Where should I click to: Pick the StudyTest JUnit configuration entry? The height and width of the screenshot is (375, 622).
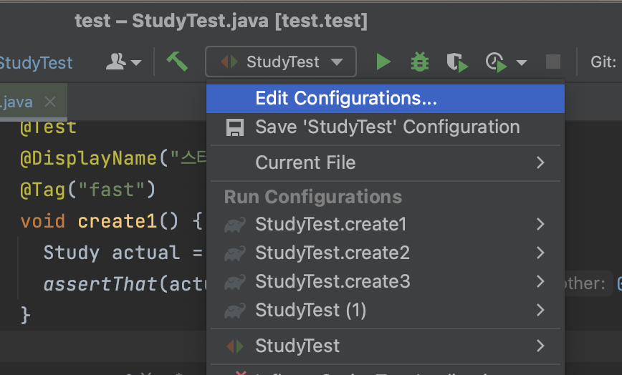click(297, 346)
